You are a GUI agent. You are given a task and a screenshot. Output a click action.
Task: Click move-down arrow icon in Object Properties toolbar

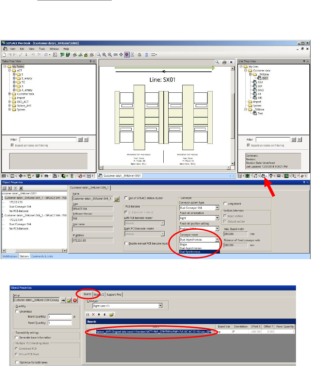click(x=21, y=188)
